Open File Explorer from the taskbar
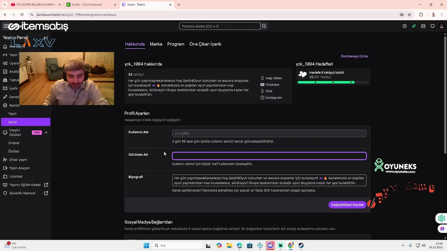 (229, 245)
